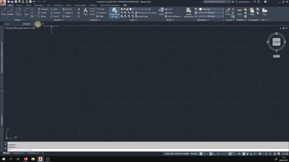Use the Recortar trim tool
The image size is (289, 162).
(x=67, y=9)
